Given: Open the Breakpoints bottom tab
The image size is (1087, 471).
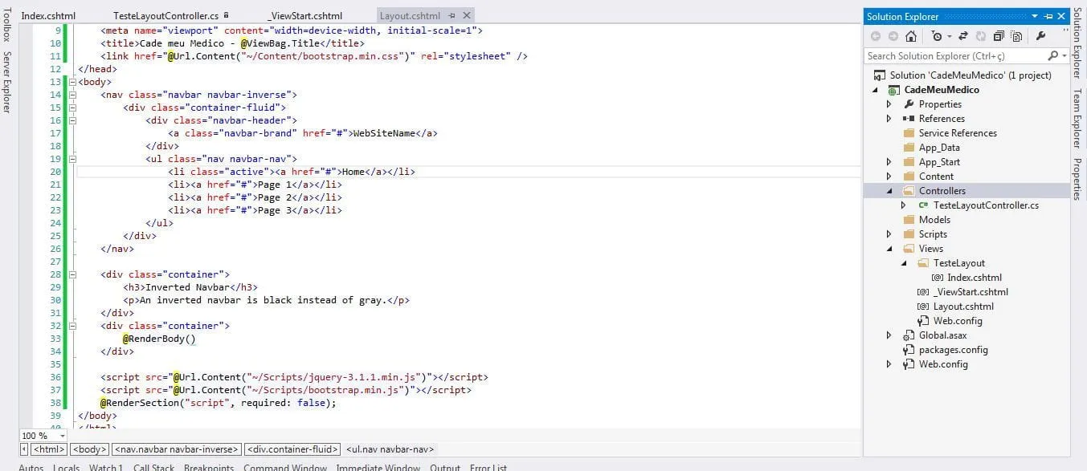Looking at the screenshot, I should click(x=209, y=467).
